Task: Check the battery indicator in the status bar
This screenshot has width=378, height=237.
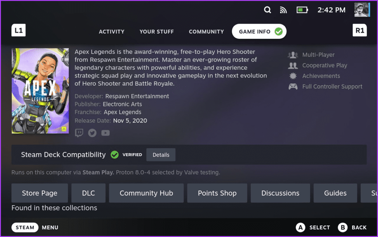Action: point(302,10)
